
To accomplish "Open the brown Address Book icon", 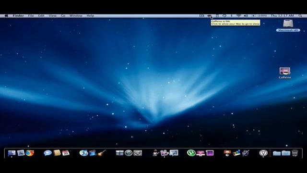I will [x=57, y=153].
